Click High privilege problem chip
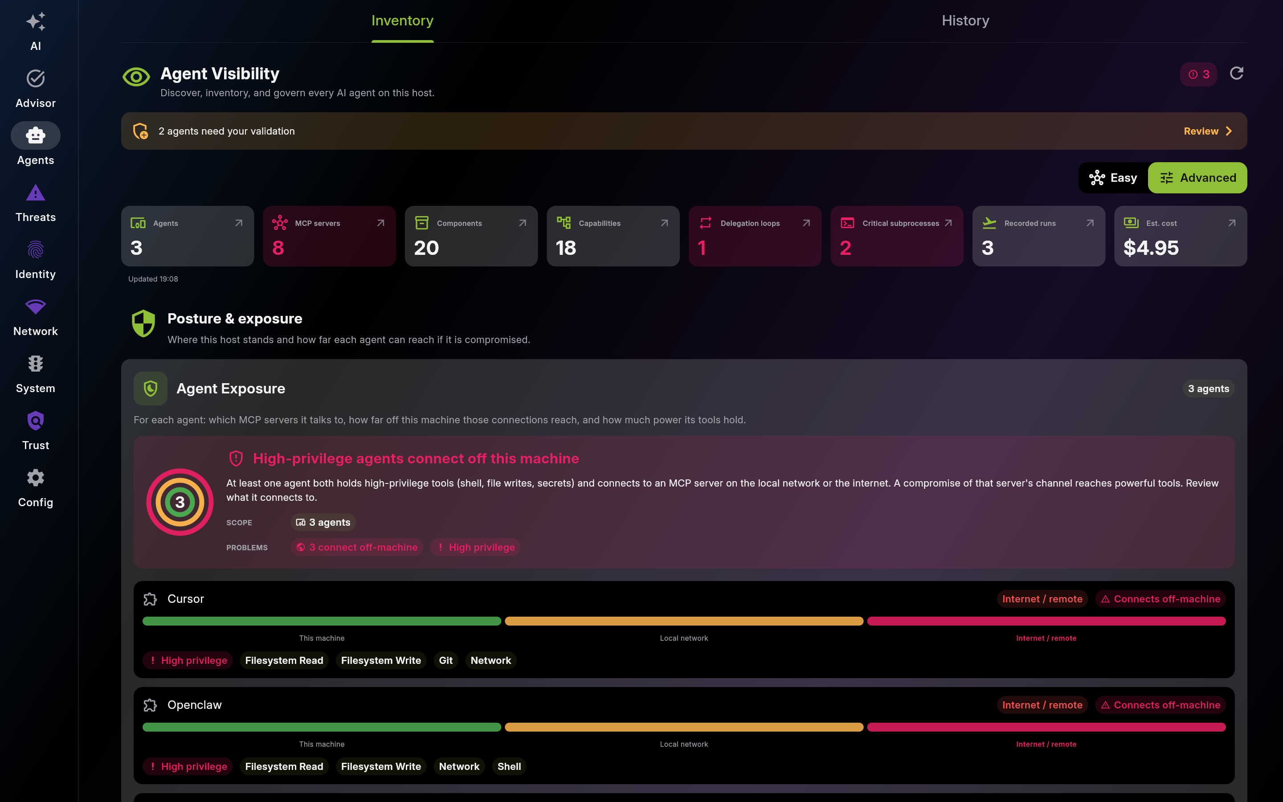The width and height of the screenshot is (1283, 802). click(475, 548)
